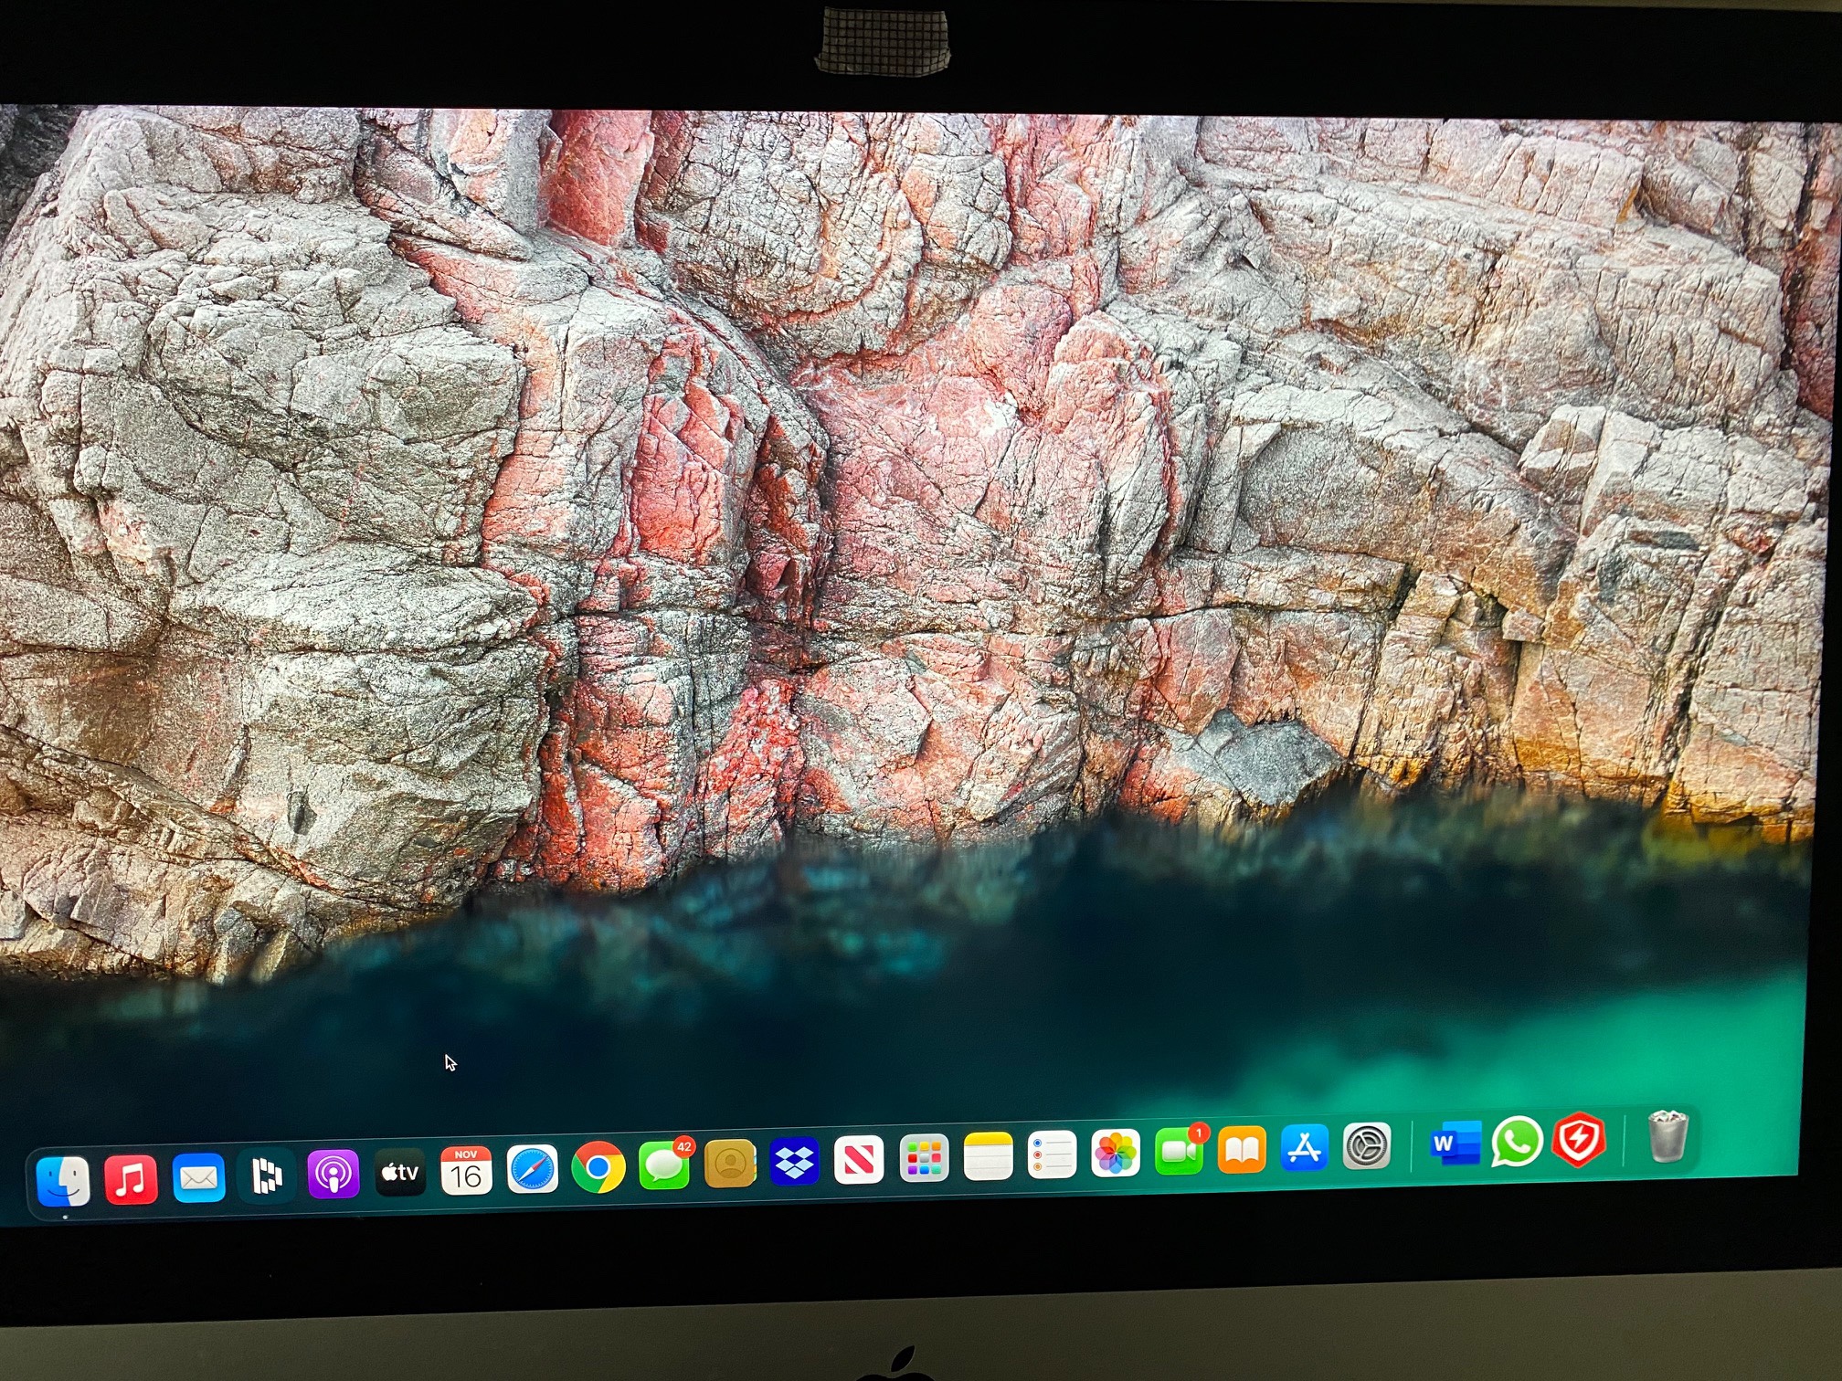Open the App Store
Image resolution: width=1842 pixels, height=1381 pixels.
click(x=1304, y=1148)
